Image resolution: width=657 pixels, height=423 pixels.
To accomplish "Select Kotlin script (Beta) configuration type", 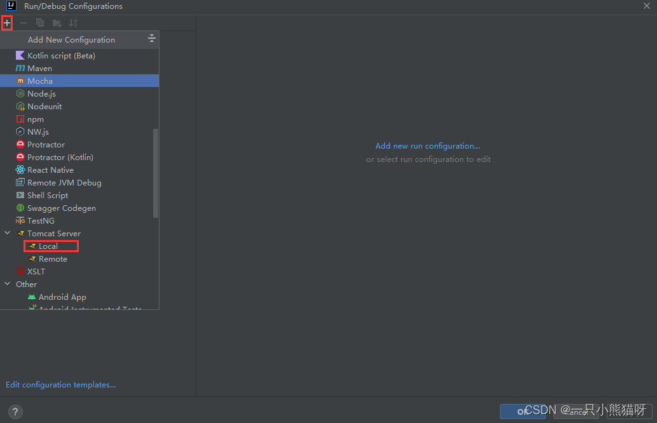I will click(x=79, y=55).
